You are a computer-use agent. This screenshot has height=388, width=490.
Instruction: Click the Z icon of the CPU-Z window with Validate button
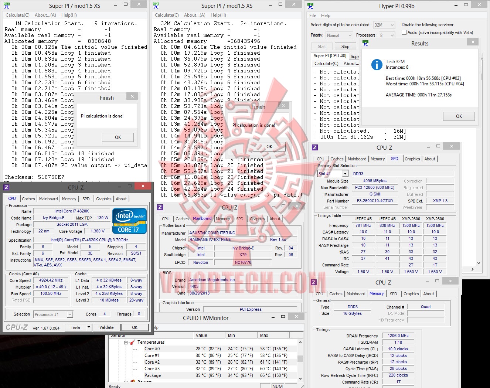click(6, 187)
